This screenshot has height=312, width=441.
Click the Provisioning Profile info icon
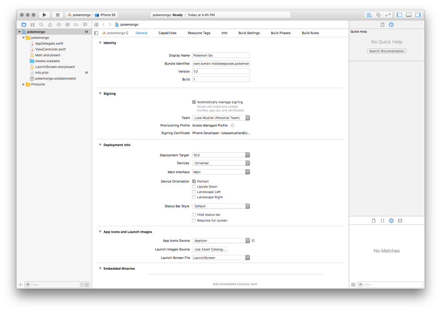(x=232, y=125)
